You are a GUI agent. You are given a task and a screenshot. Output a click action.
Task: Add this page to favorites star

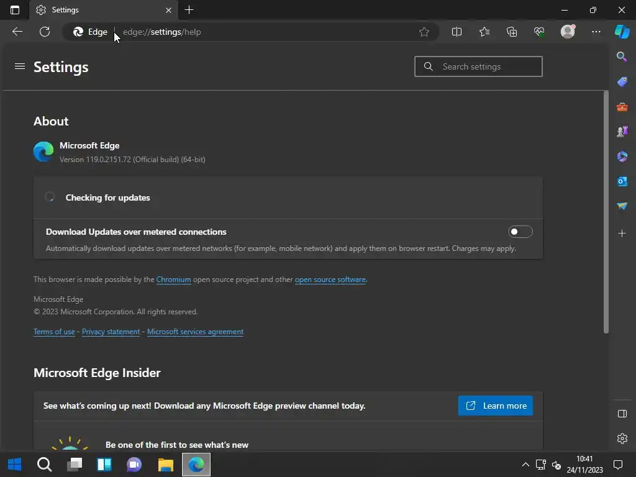[x=424, y=32]
